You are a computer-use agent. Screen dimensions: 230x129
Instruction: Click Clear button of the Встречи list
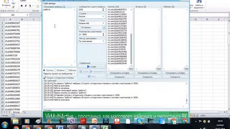[x=159, y=69]
